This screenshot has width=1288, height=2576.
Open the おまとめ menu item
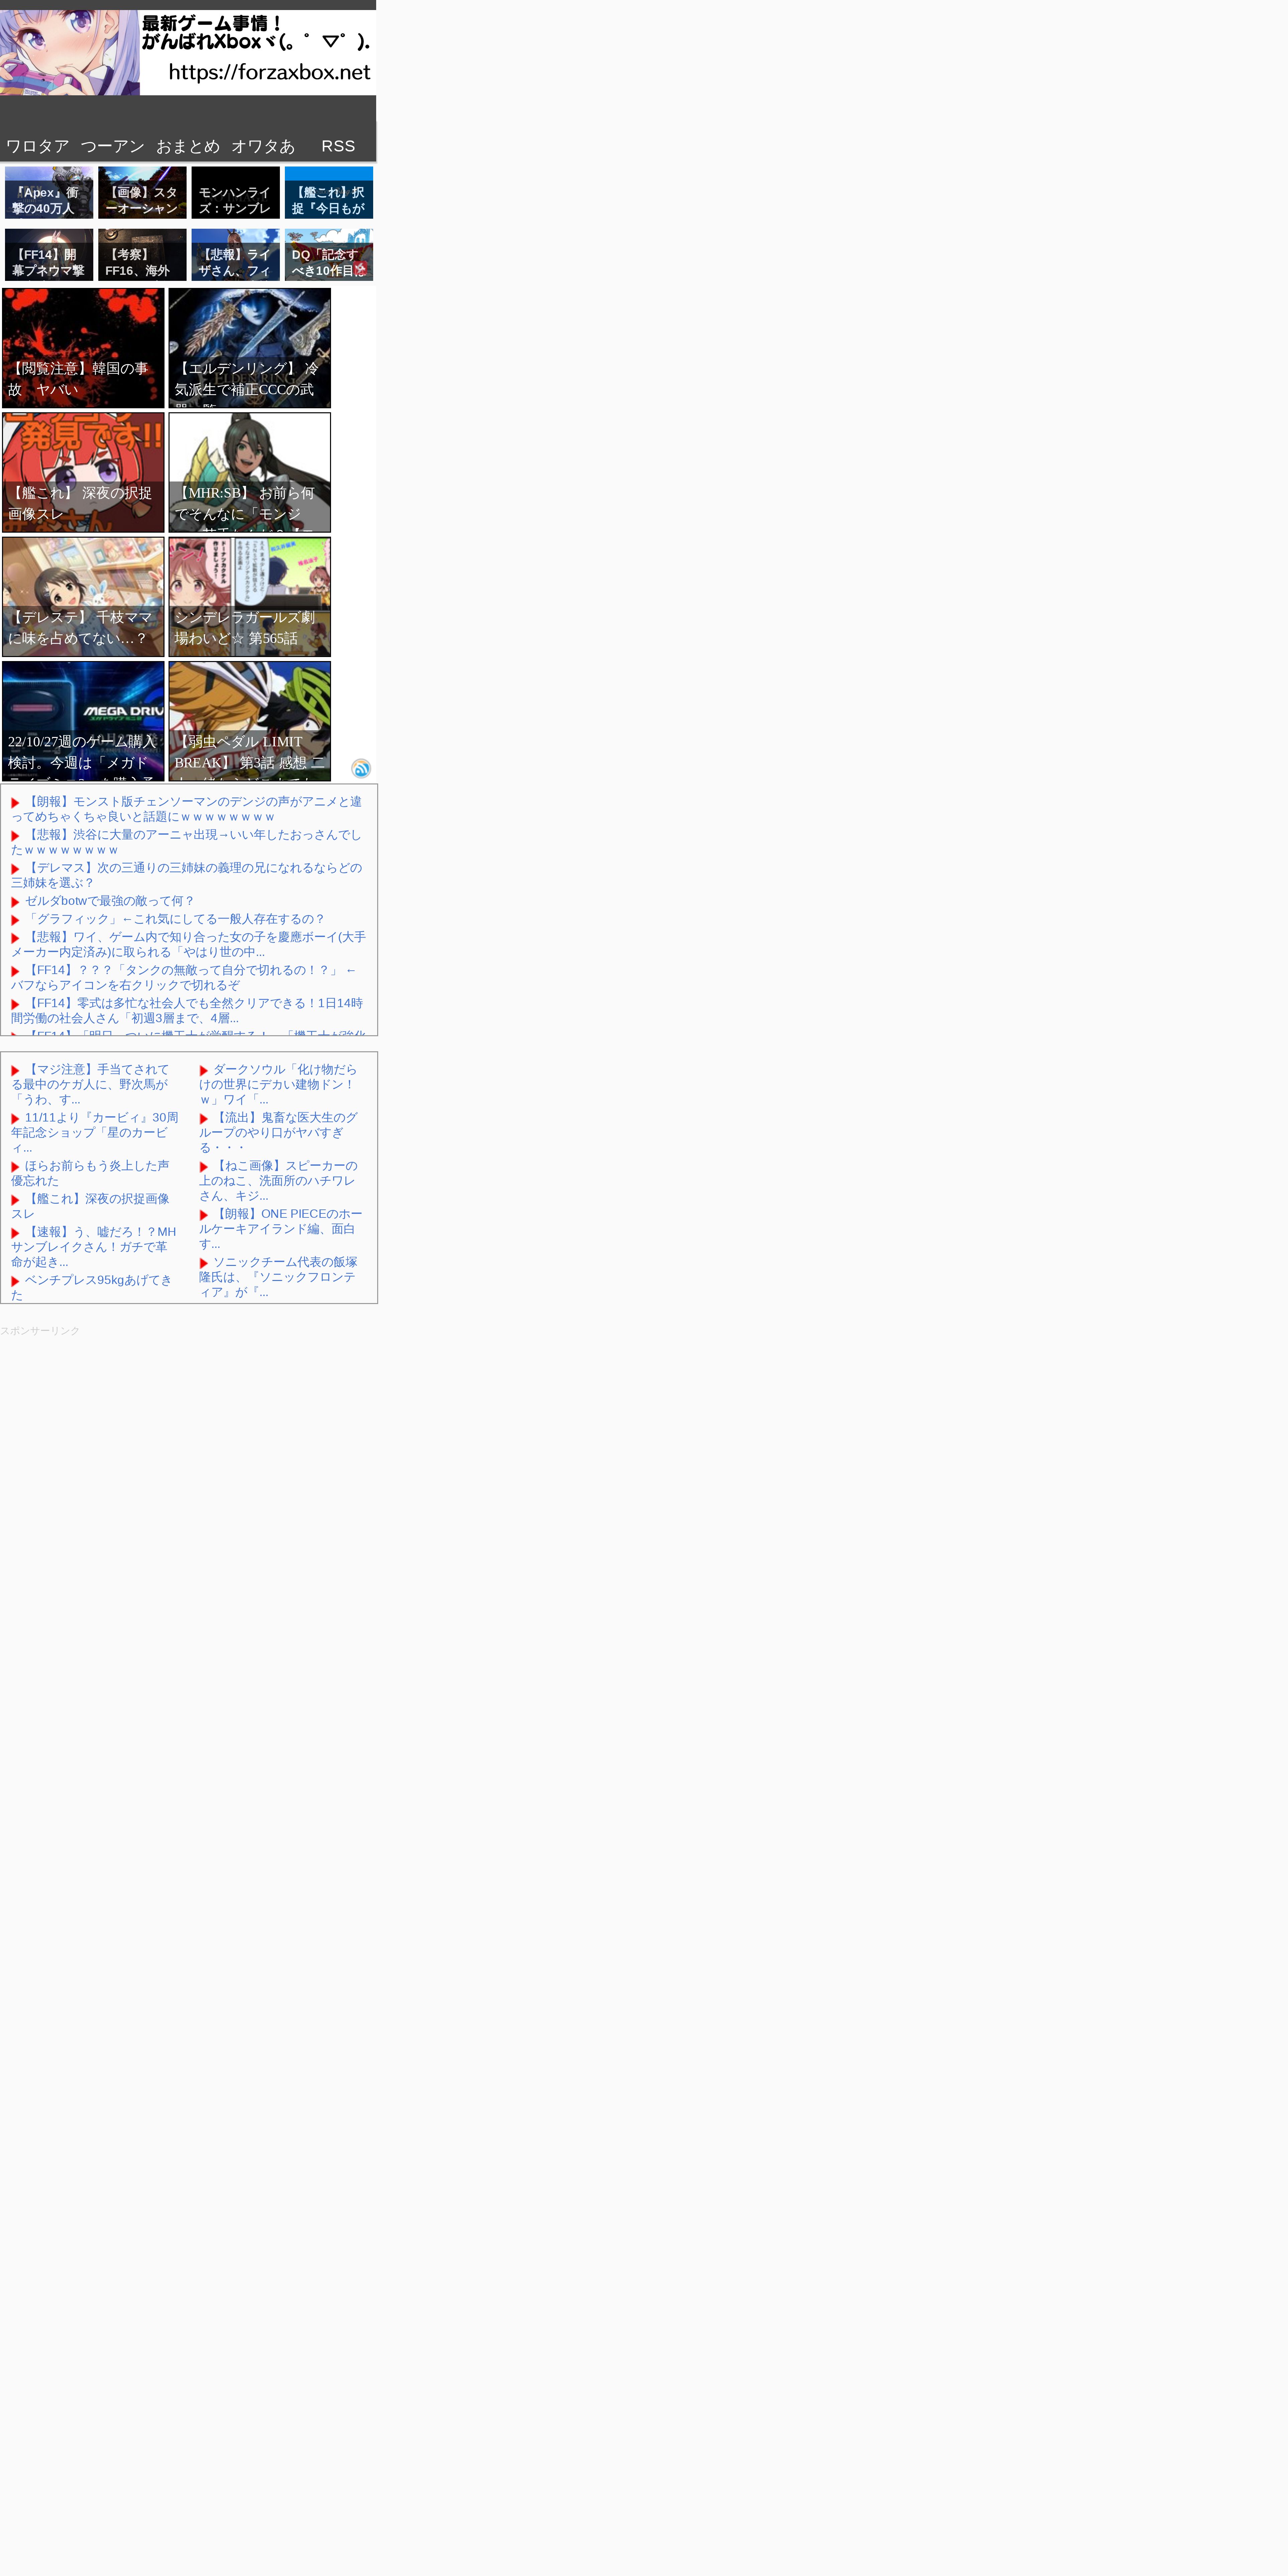(188, 146)
